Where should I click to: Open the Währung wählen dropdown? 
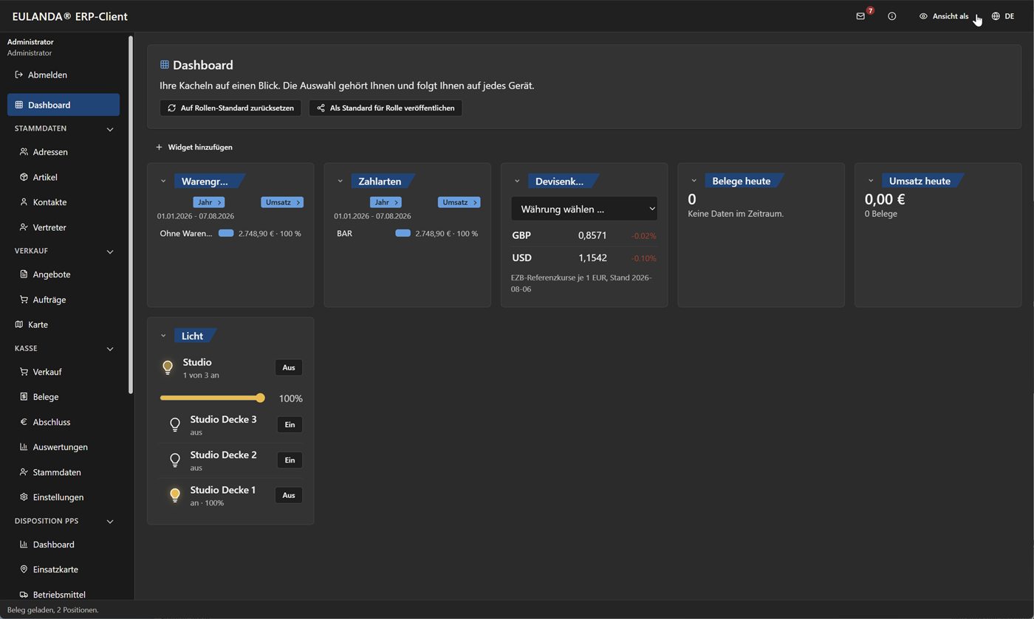[584, 209]
